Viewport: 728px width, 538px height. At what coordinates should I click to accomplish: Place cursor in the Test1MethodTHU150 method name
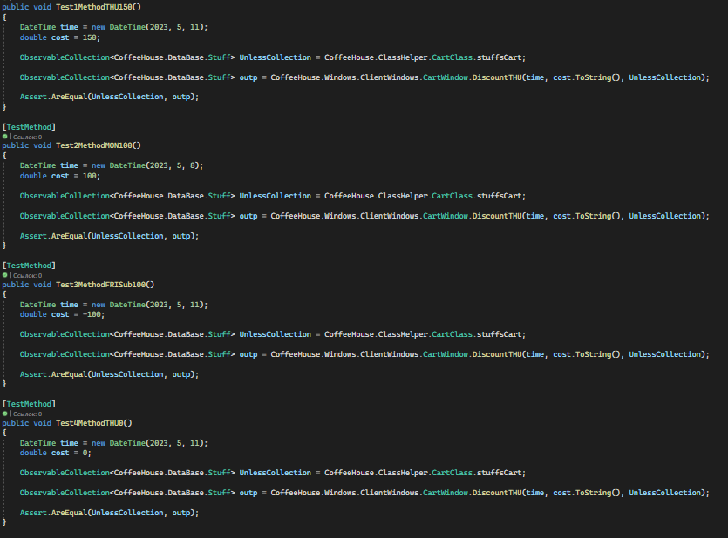[x=96, y=6]
